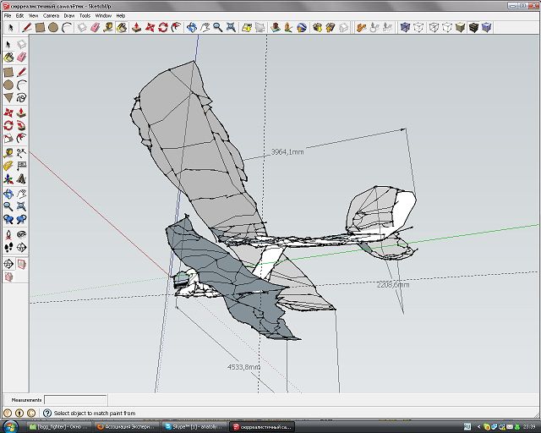Click the Measurements input box
This screenshot has width=541, height=433.
(75, 399)
